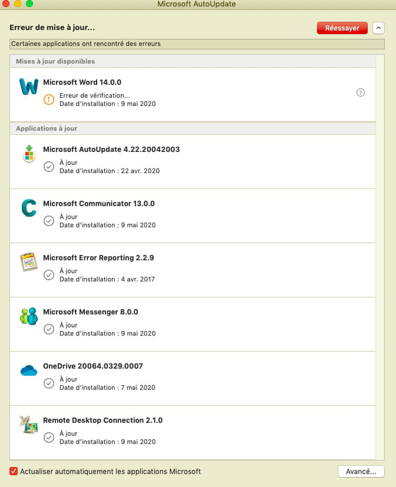Click the Microsoft Communicator app icon

[x=29, y=207]
